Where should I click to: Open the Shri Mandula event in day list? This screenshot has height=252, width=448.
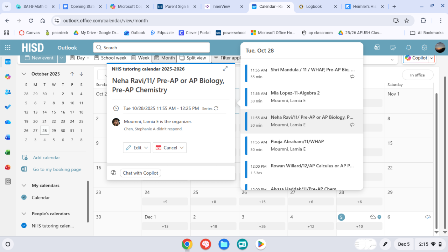(302, 73)
